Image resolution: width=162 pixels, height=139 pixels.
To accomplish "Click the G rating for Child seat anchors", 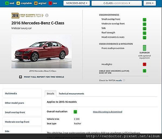I will [x=144, y=71].
